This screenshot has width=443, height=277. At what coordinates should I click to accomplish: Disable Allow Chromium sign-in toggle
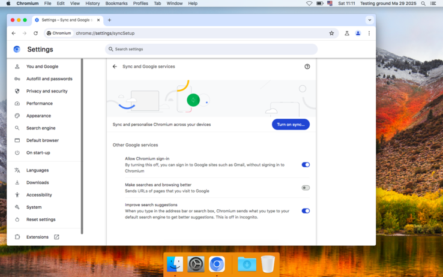306,164
